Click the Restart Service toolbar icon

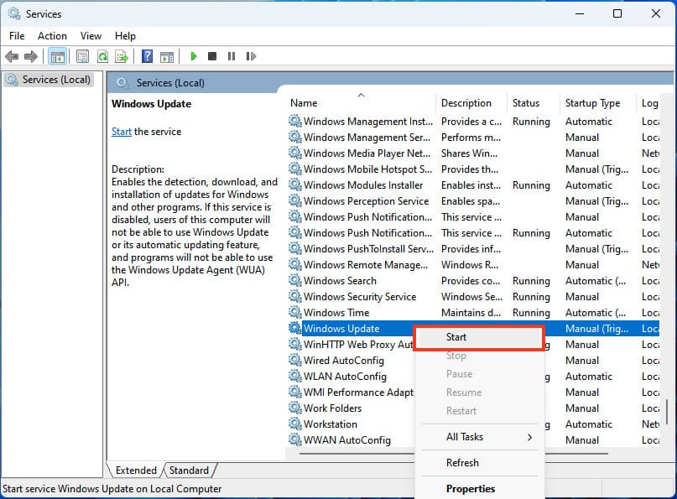pos(251,56)
